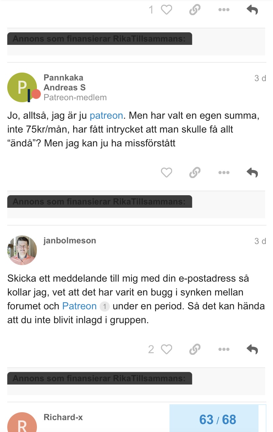Open the Patreon link in janbolmeson's post
273x432 pixels.
(79, 306)
